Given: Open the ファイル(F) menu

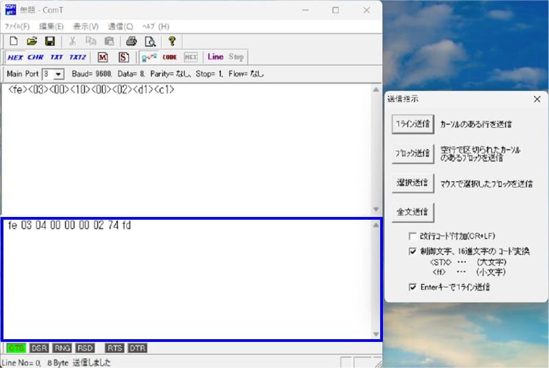Looking at the screenshot, I should point(17,26).
